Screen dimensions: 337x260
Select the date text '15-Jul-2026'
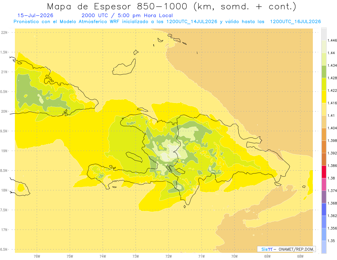tap(35, 15)
